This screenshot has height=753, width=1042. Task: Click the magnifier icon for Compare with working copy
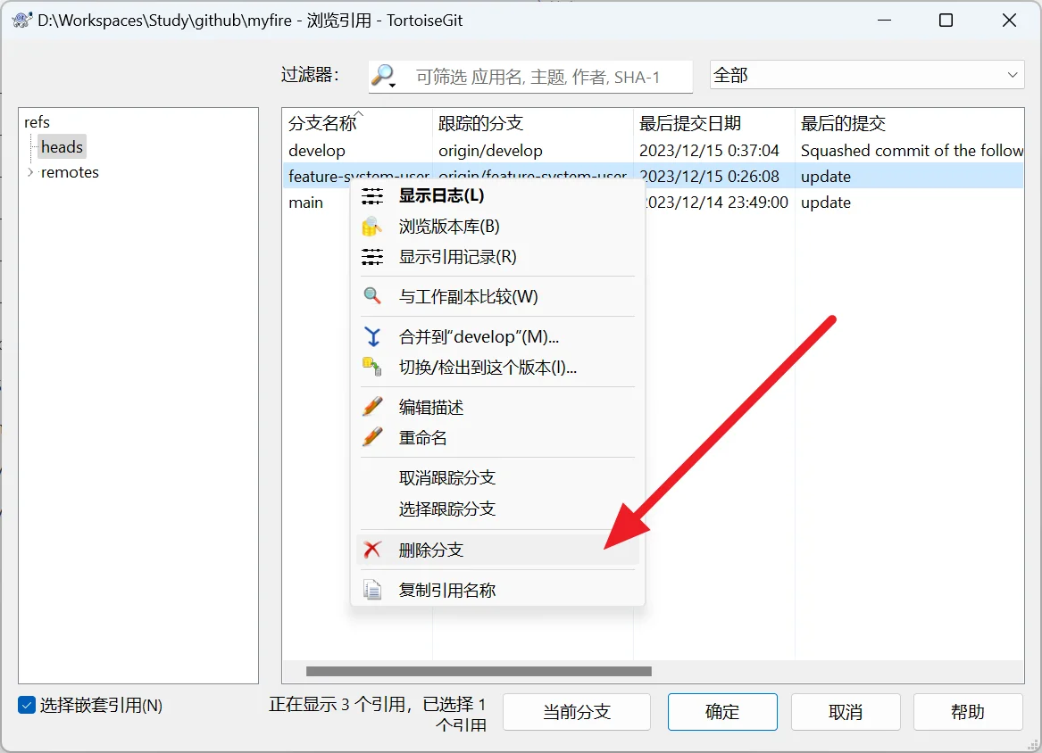372,296
